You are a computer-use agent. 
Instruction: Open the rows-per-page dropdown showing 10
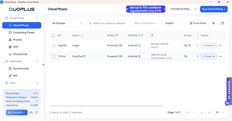pos(220,112)
